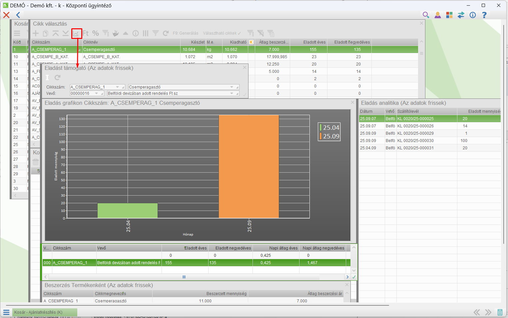Image resolution: width=508 pixels, height=318 pixels.
Task: Open the Csemperagasztó item name dropdown
Action: click(232, 87)
